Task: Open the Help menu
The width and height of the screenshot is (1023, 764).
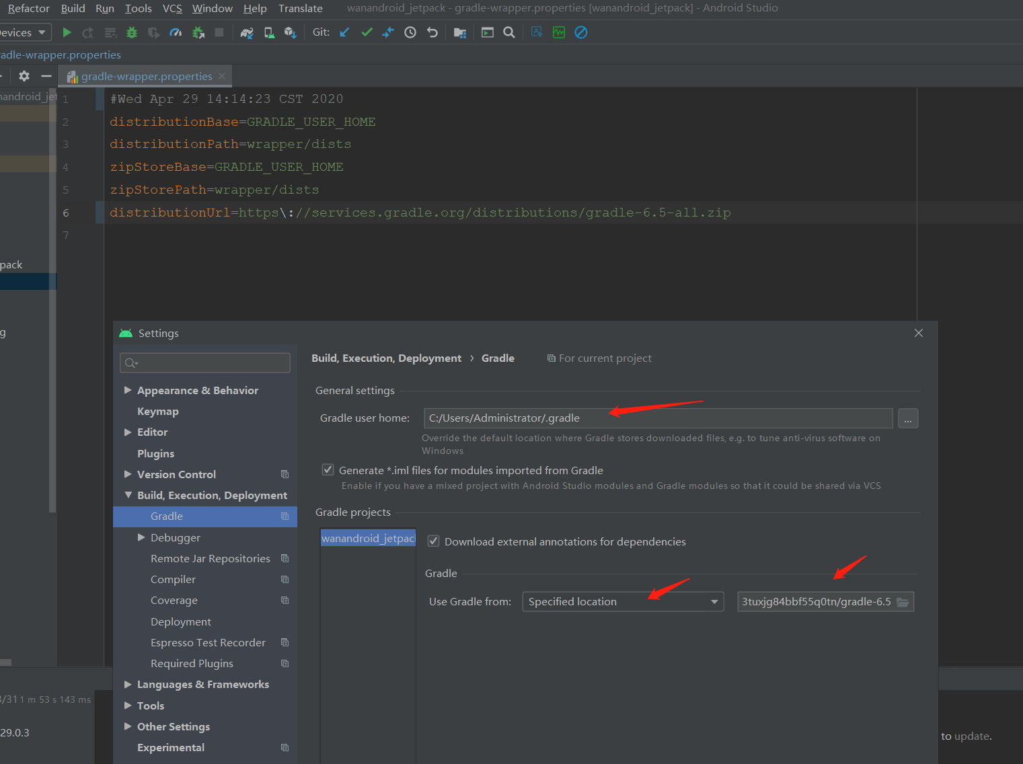Action: pyautogui.click(x=255, y=8)
